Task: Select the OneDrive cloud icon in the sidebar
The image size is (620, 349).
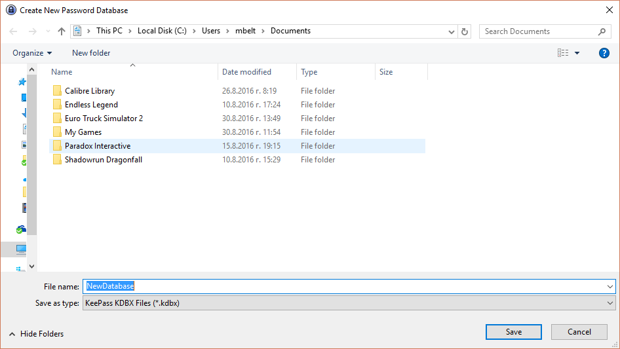Action: coord(22,229)
